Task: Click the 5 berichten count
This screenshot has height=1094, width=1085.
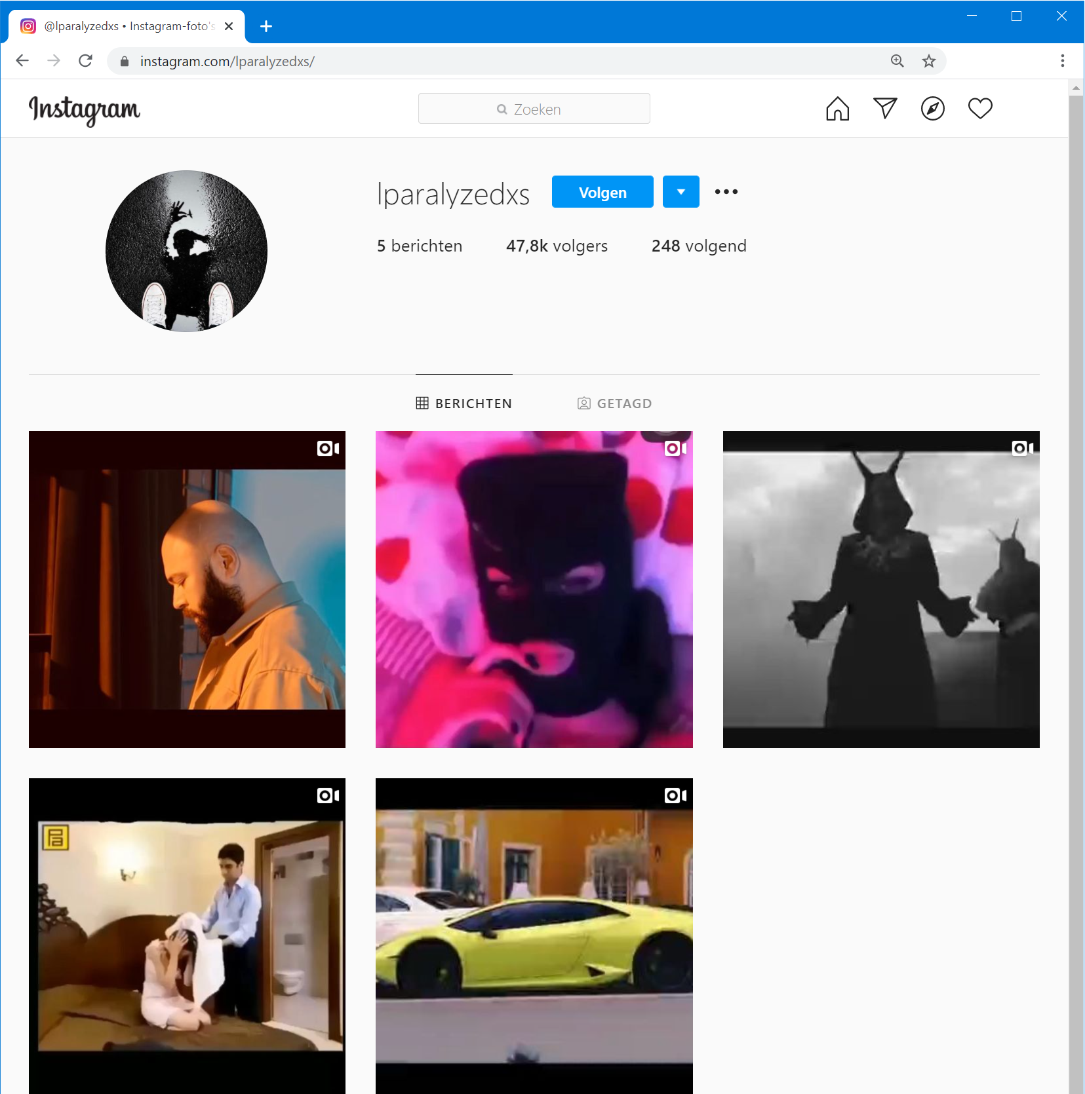Action: click(420, 246)
